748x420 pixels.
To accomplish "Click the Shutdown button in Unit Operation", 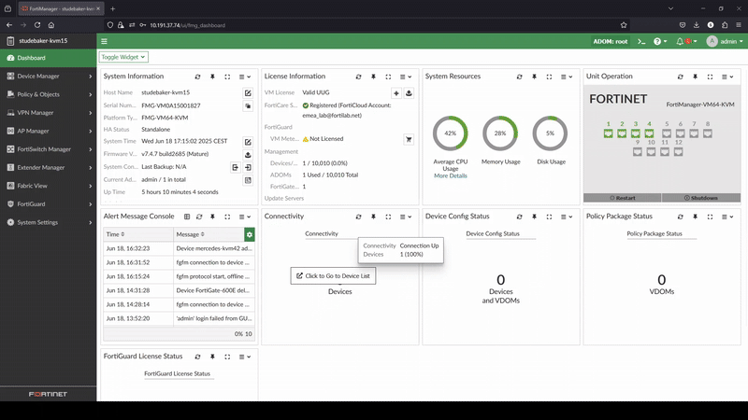I will coord(701,198).
